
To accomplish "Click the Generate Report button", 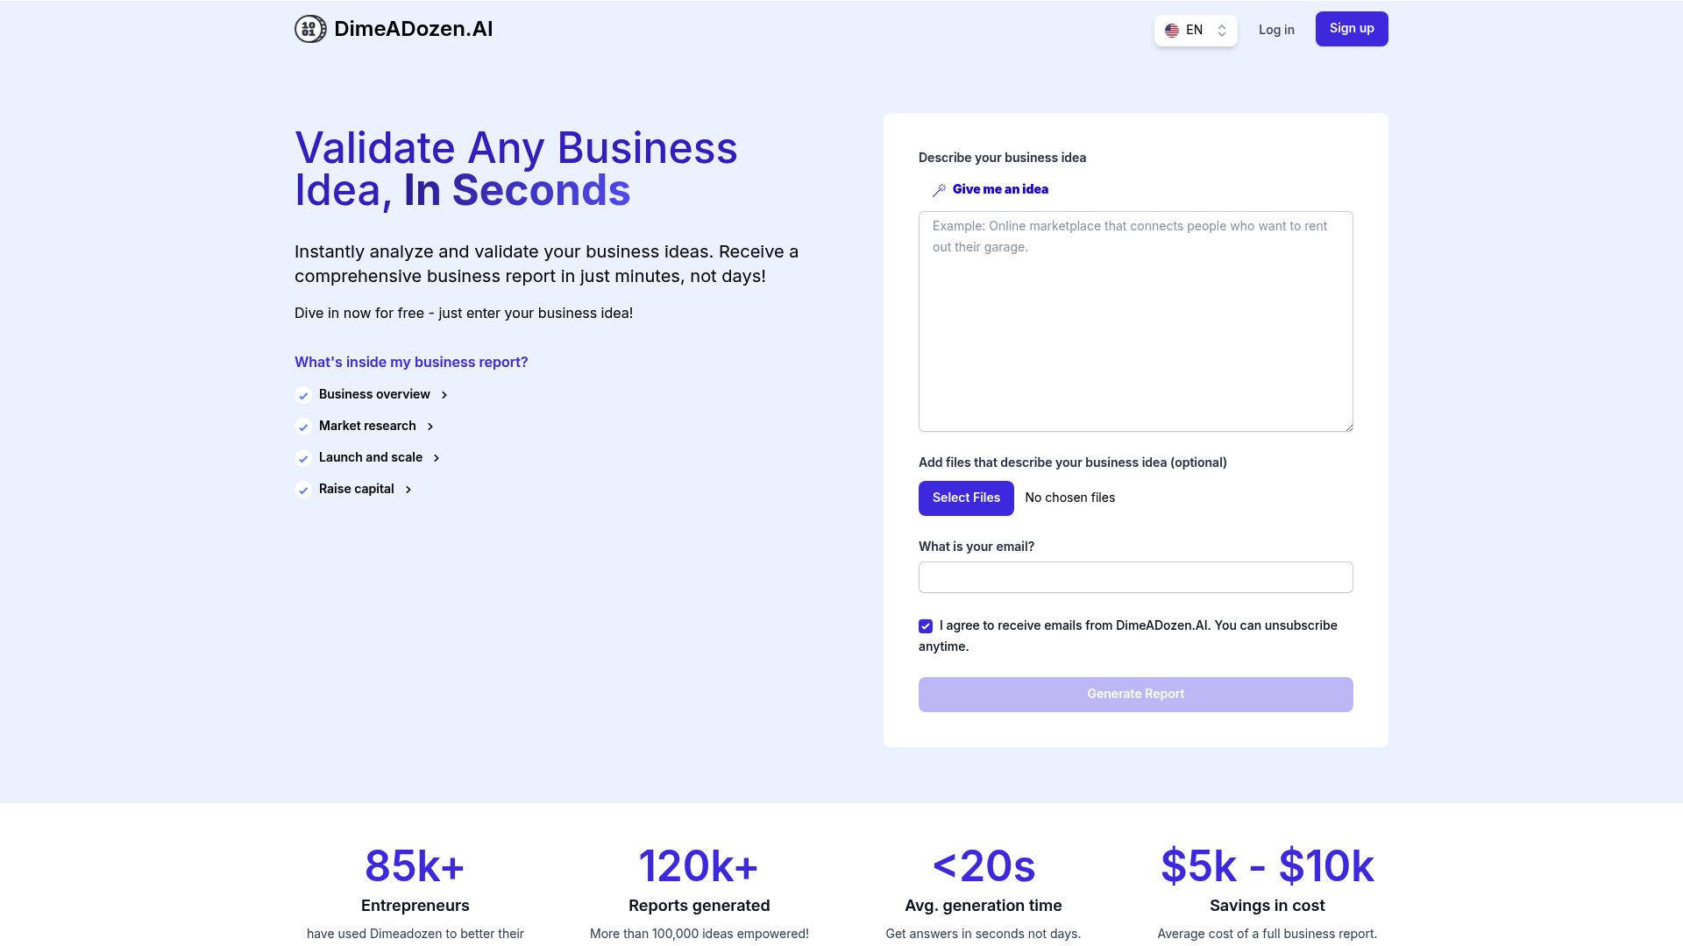I will click(1136, 695).
